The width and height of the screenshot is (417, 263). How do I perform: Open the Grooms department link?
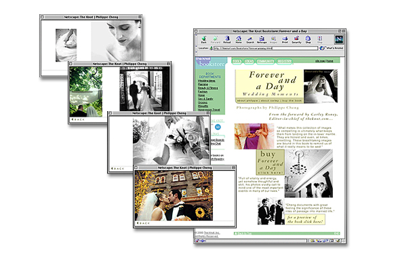coord(203,102)
